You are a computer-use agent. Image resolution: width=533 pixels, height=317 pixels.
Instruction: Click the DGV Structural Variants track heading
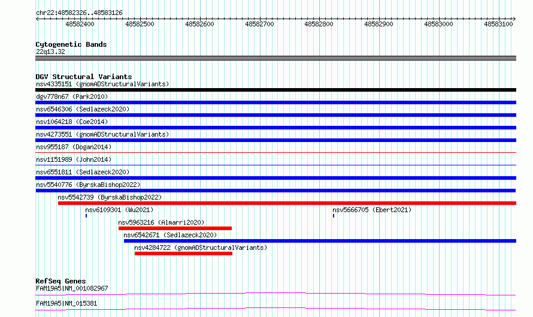[84, 77]
